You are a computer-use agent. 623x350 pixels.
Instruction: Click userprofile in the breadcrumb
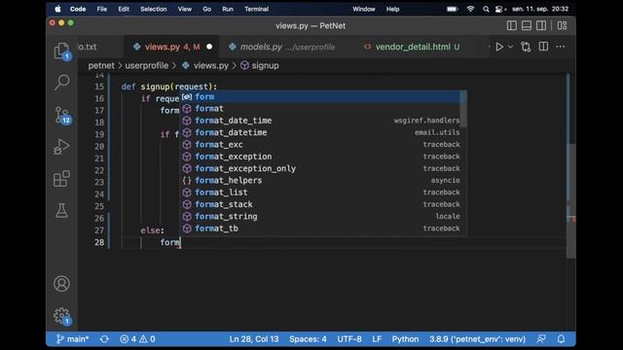[x=147, y=65]
